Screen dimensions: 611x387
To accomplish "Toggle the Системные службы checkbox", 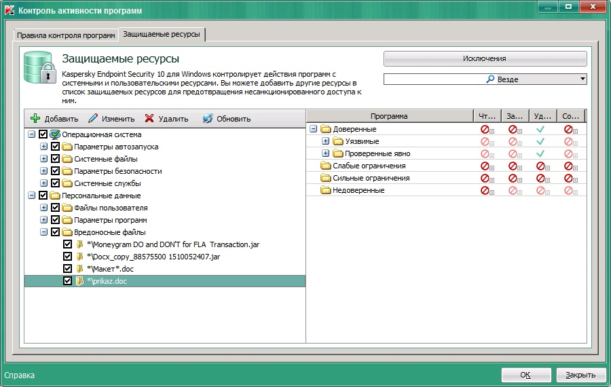I will (x=56, y=183).
